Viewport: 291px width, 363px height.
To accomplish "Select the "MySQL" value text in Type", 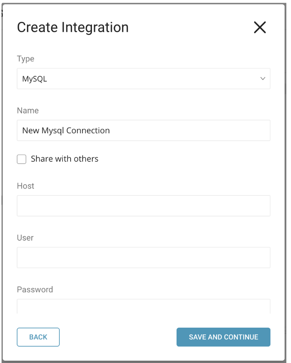I will pyautogui.click(x=35, y=79).
